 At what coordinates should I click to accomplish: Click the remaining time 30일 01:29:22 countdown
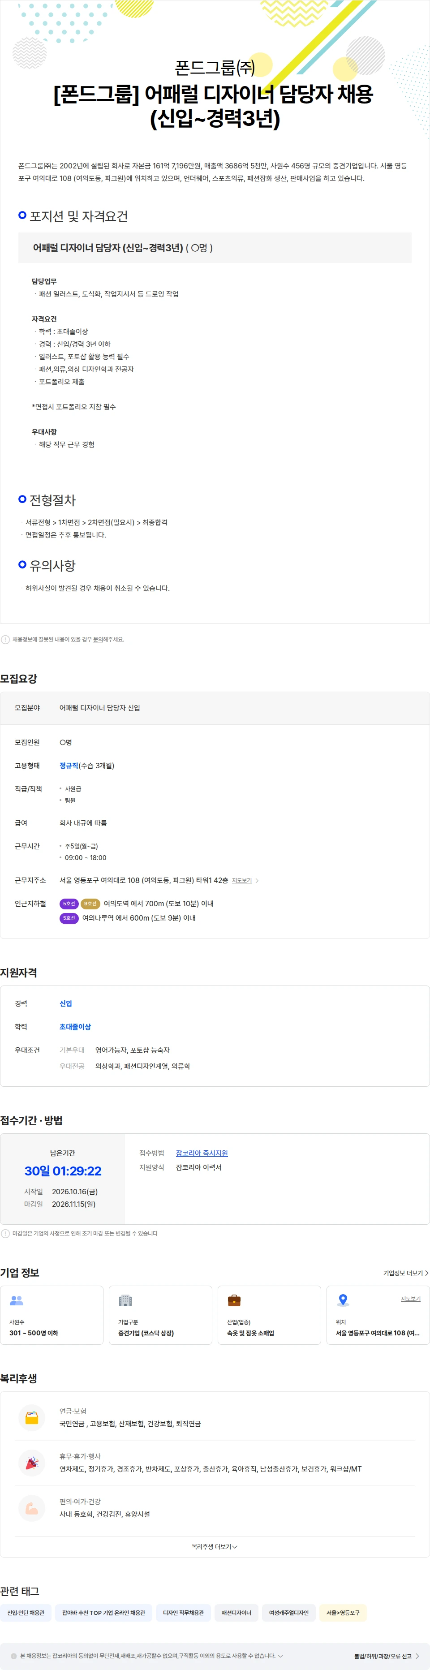(x=63, y=1171)
